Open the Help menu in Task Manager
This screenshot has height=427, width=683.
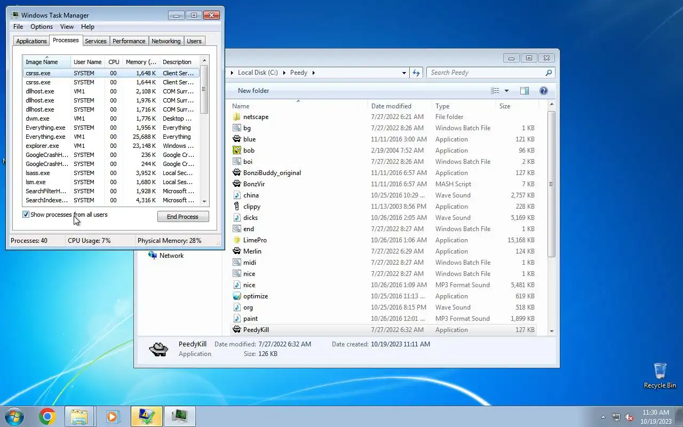88,27
